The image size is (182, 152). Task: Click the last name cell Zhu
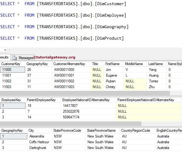click(157, 87)
